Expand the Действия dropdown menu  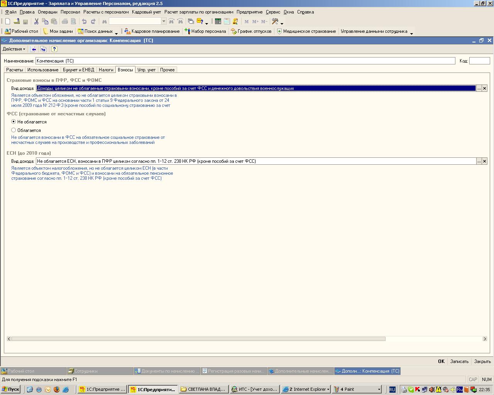click(14, 49)
